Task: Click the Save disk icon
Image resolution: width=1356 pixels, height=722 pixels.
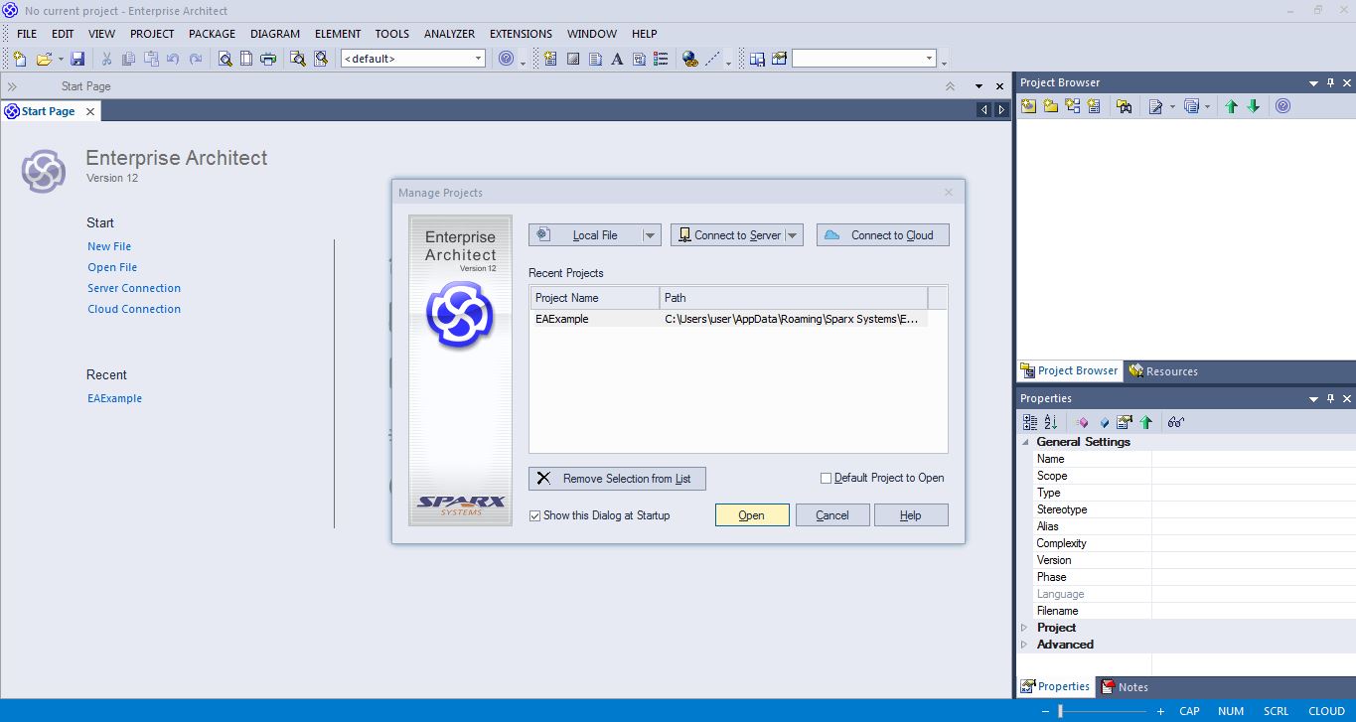Action: point(77,59)
